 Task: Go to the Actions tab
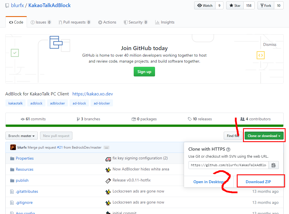[107, 22]
